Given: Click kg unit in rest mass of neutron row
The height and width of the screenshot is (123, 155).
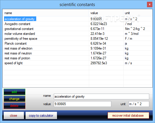Looking at the screenshot, I should 127,53.
